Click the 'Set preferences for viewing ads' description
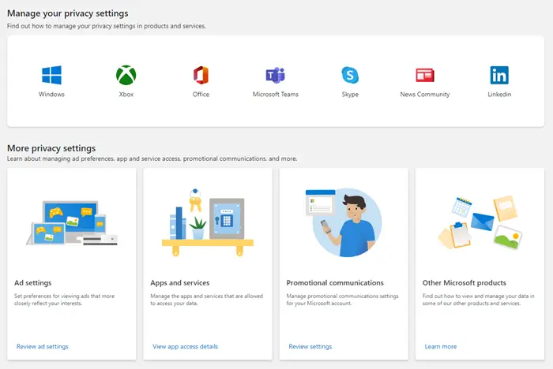Screen dimensions: 553x369 (64, 300)
